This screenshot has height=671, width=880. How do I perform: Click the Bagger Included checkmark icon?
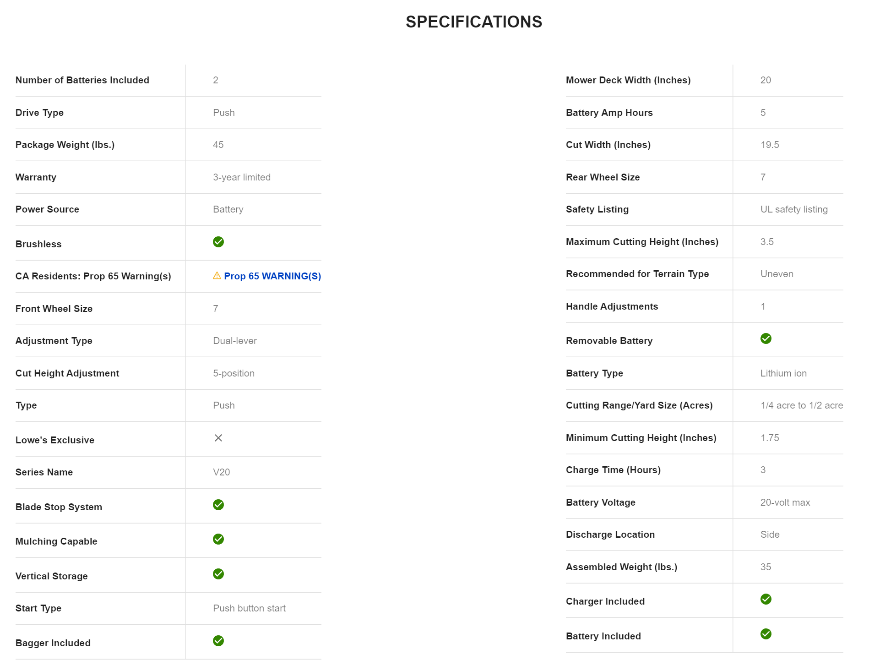point(218,641)
